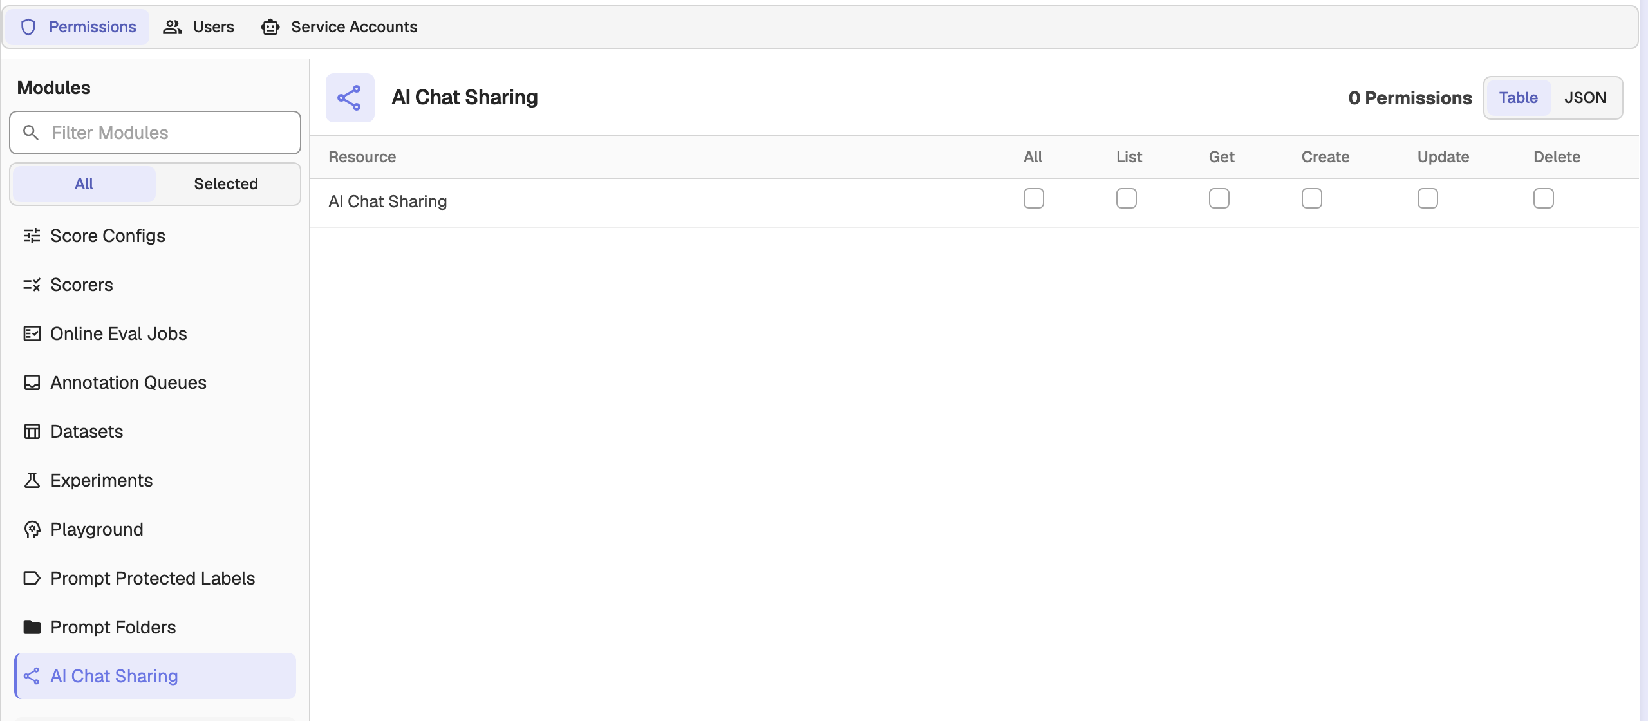
Task: Check the Delete permission checkbox
Action: point(1544,198)
